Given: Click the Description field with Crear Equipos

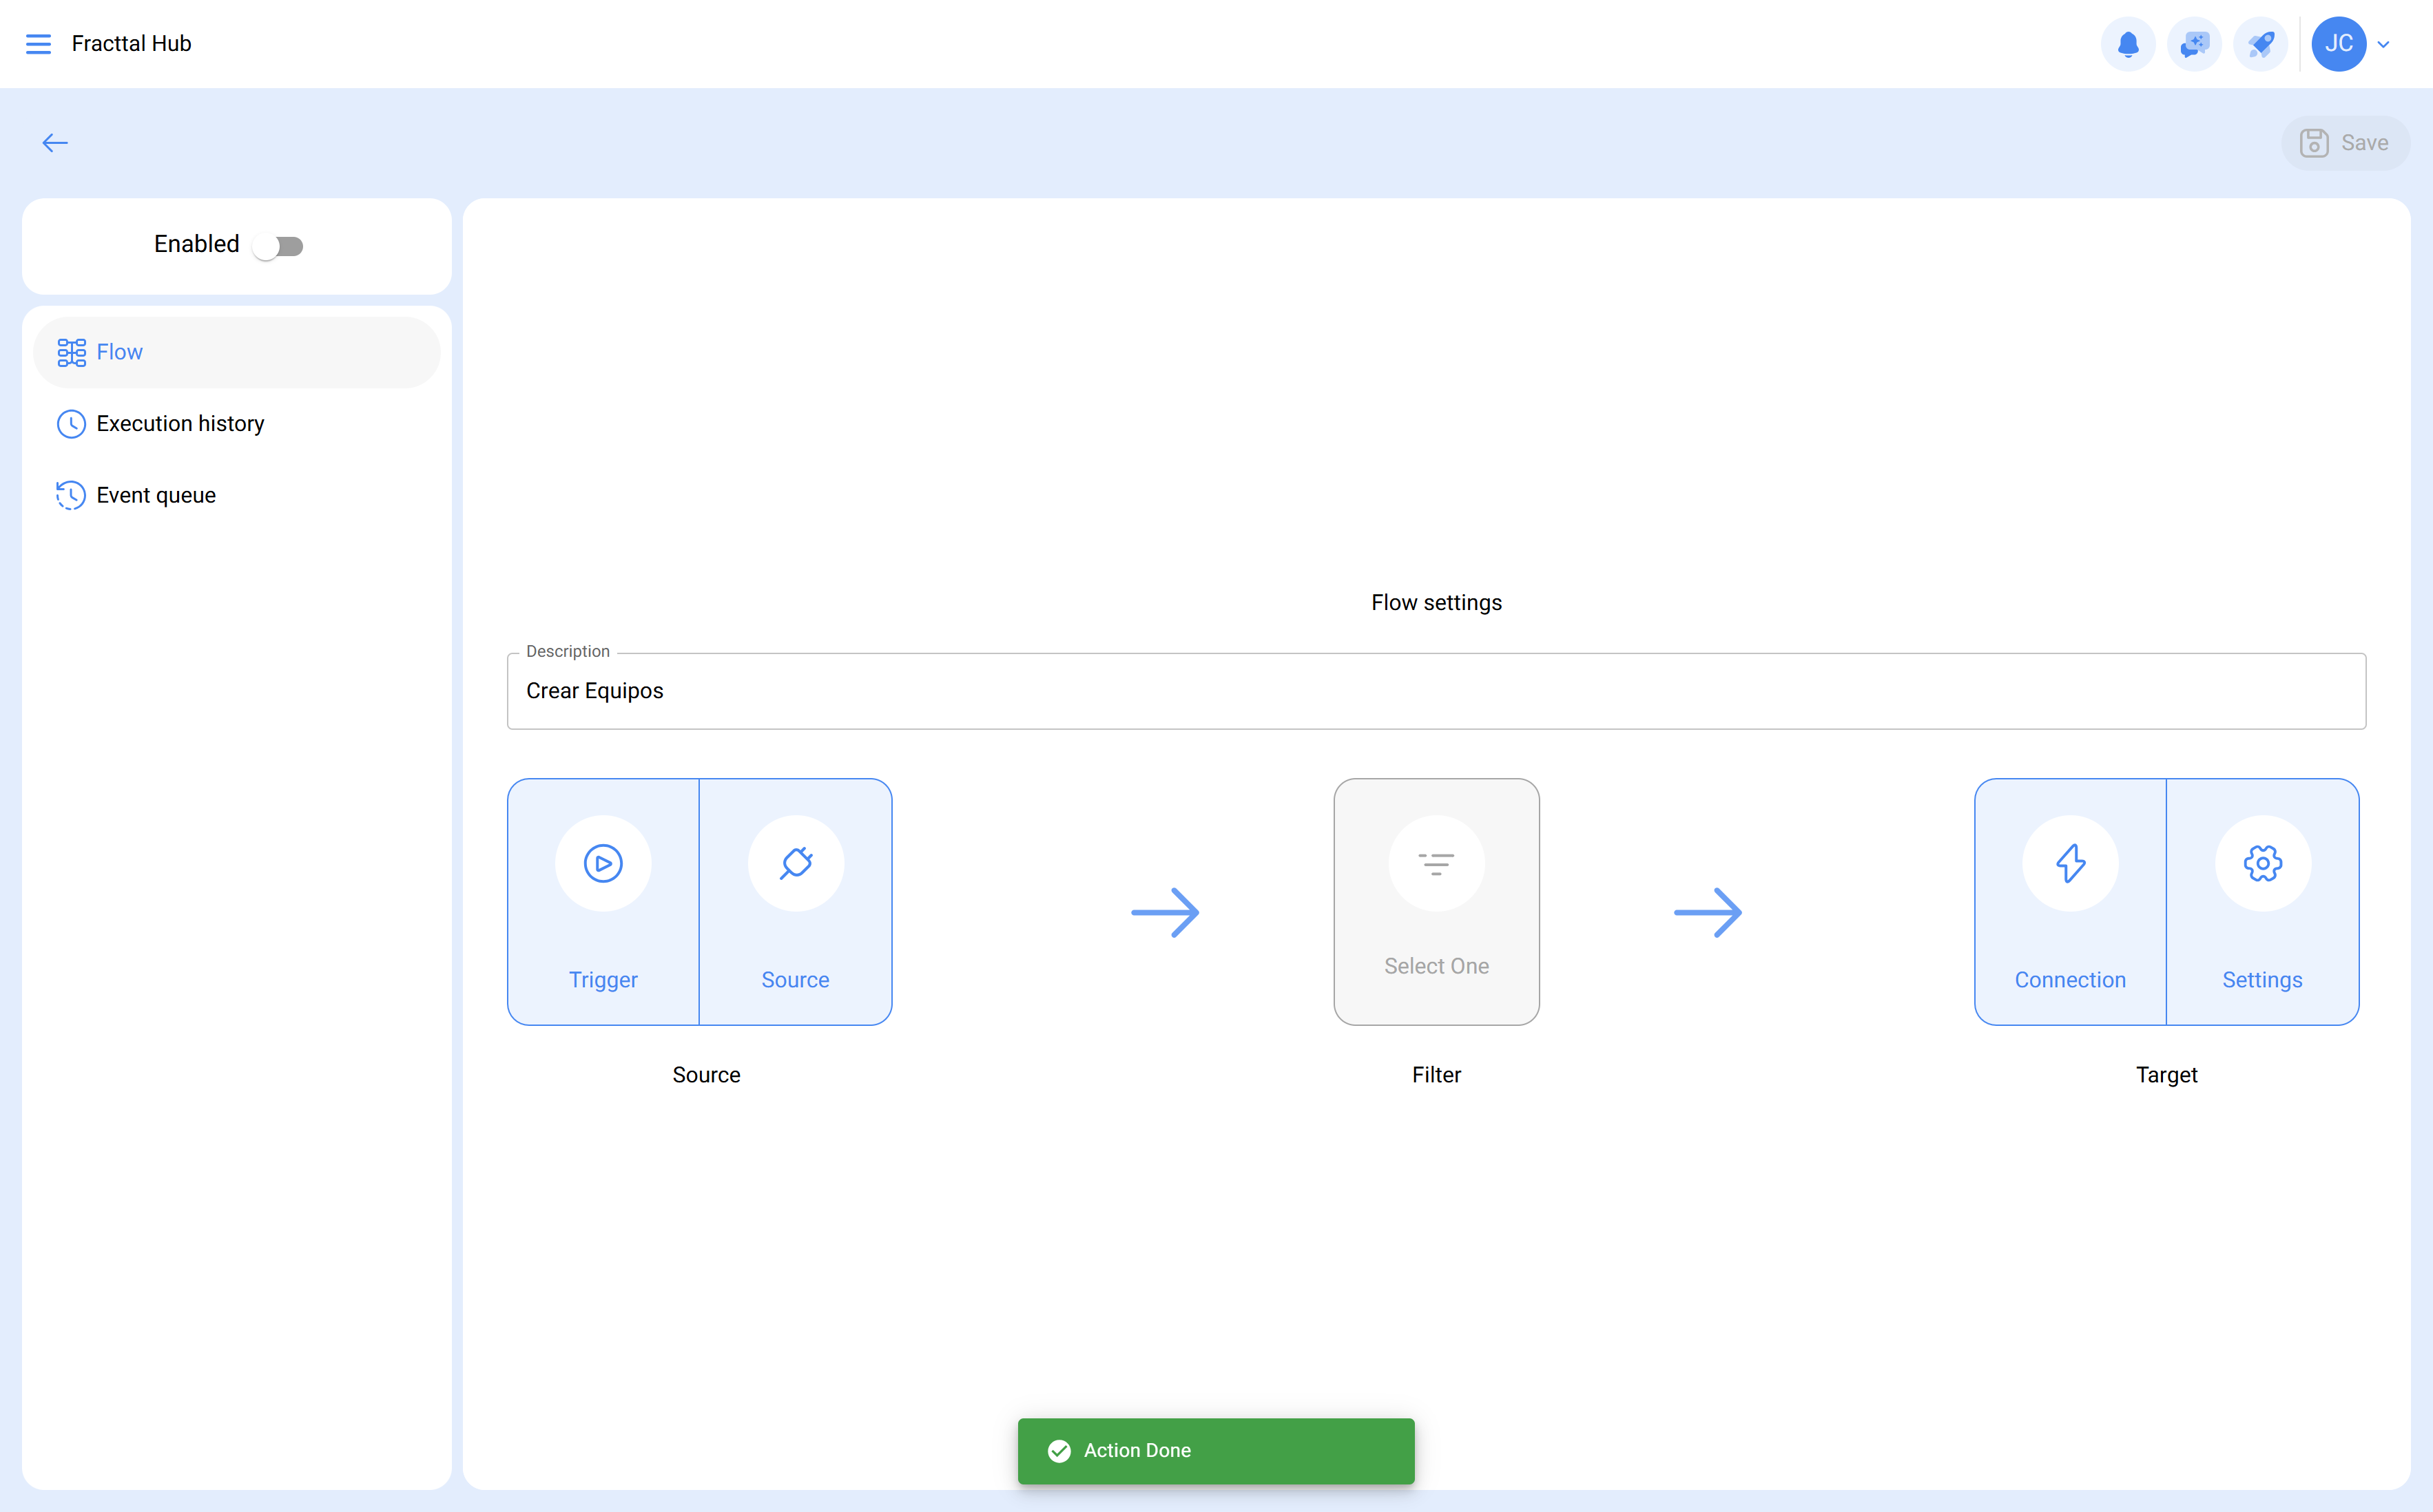Looking at the screenshot, I should tap(1436, 691).
